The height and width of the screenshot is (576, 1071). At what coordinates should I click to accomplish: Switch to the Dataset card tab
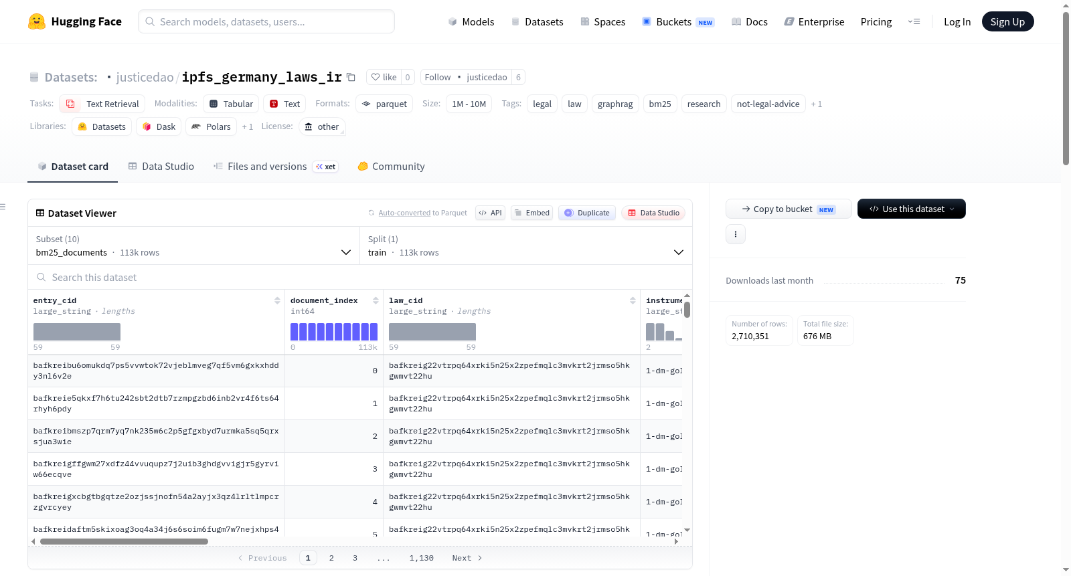click(x=73, y=167)
